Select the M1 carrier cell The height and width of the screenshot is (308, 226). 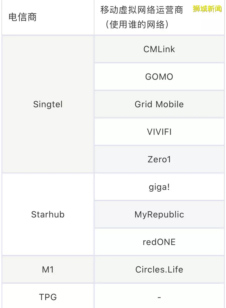(48, 270)
